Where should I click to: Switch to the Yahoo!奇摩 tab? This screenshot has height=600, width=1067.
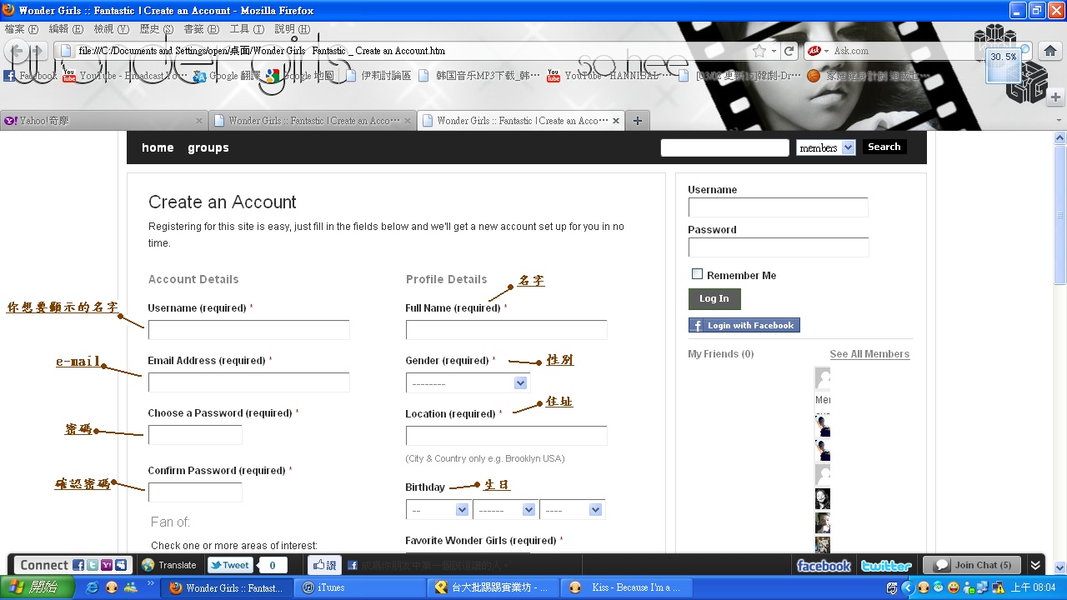coord(103,121)
